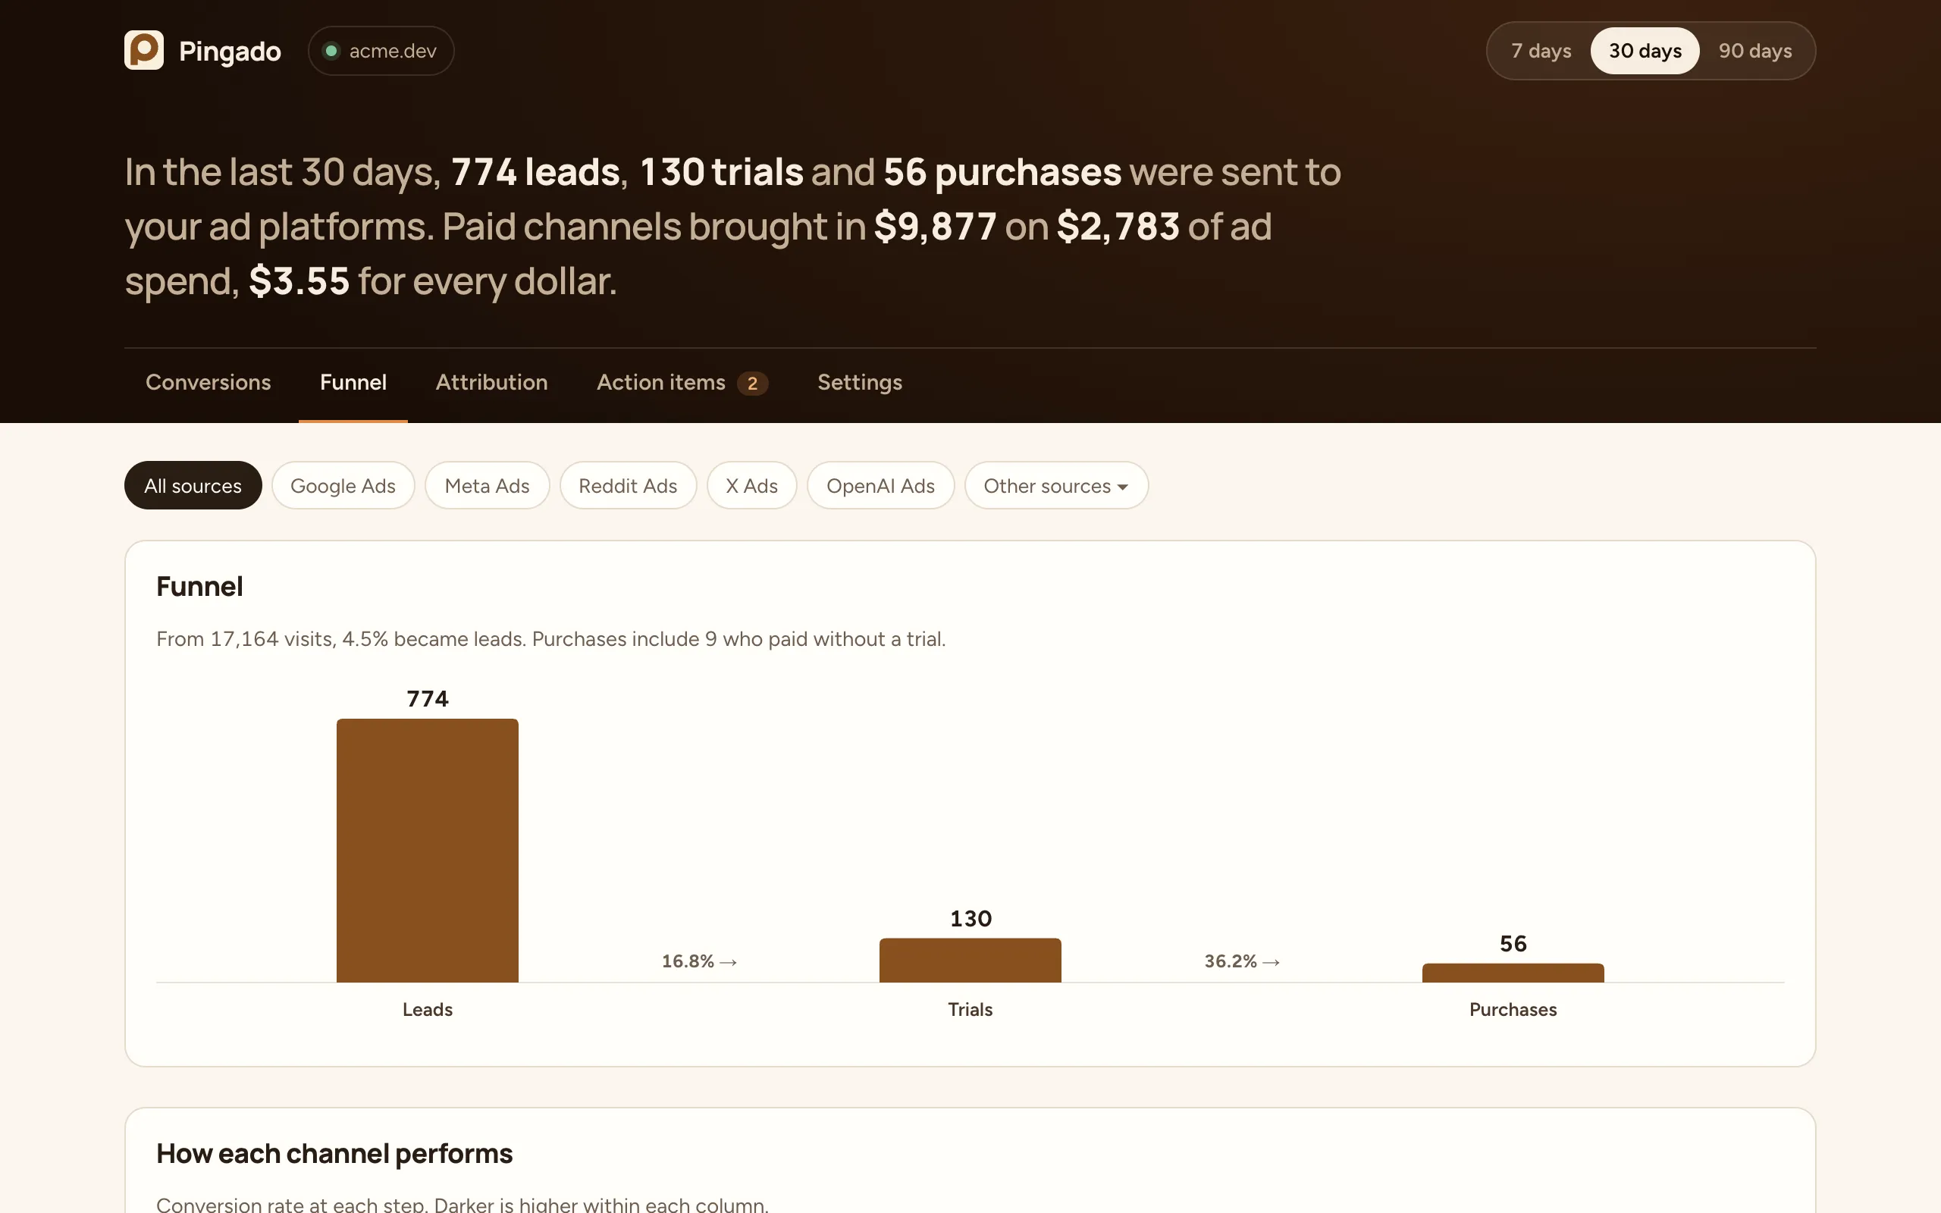Click '56 purchases' in the headline
Screen dimensions: 1941x1213
coord(1002,173)
